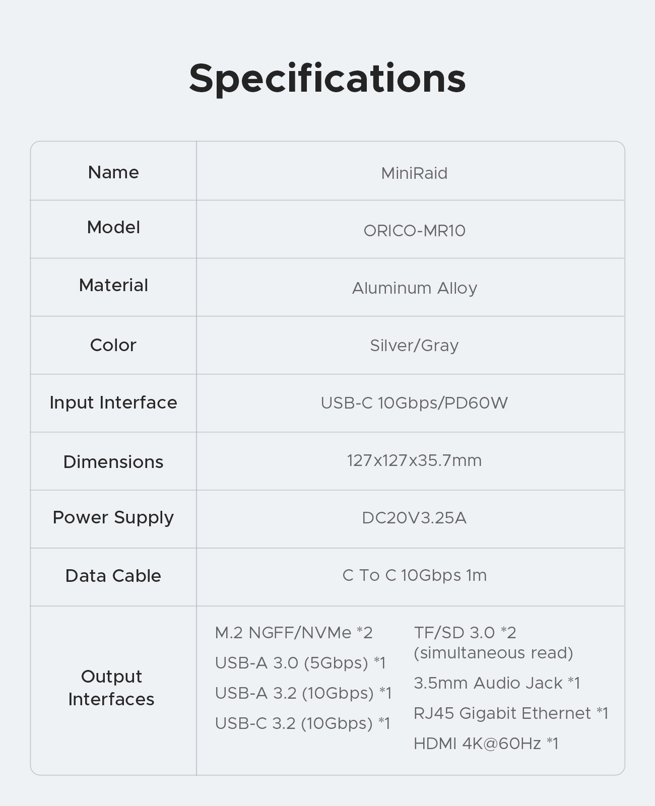
Task: Select the Material row label
Action: point(113,285)
